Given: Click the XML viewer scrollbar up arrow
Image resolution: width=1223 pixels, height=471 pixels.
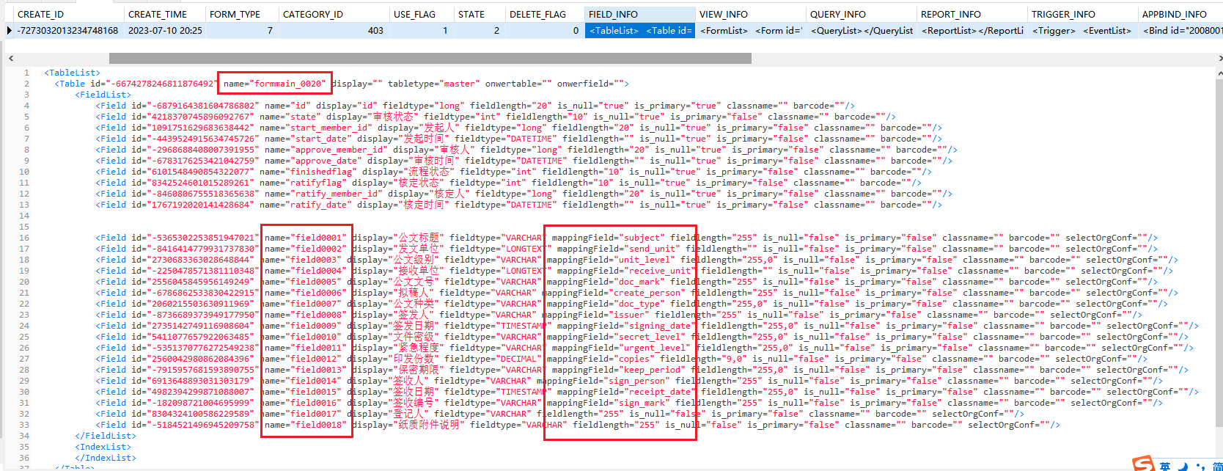Looking at the screenshot, I should click(x=1219, y=73).
